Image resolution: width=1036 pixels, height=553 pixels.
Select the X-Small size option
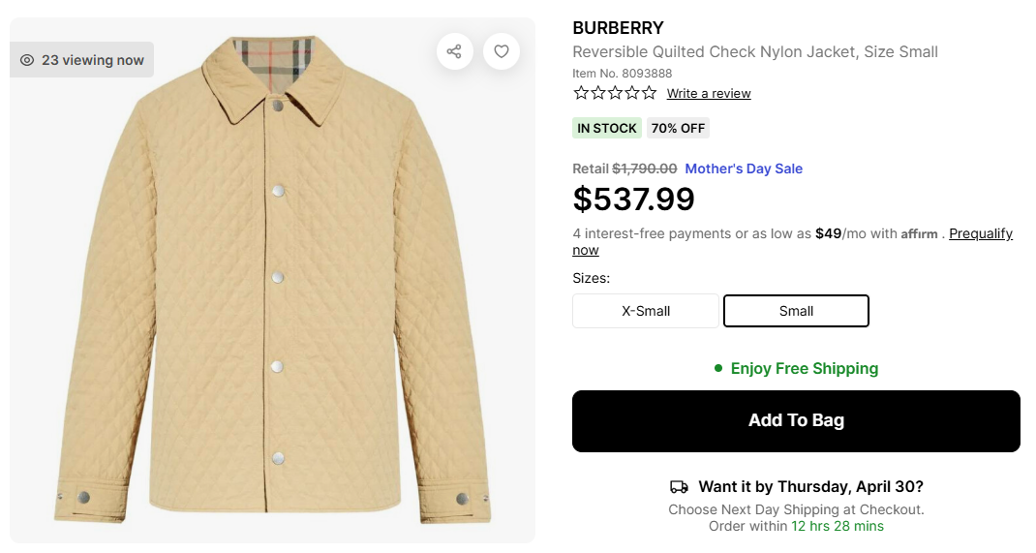pos(646,311)
